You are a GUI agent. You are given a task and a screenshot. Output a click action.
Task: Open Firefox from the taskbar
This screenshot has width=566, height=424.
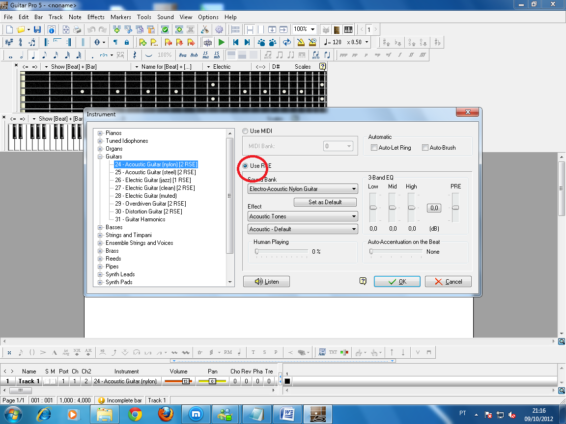tap(166, 414)
